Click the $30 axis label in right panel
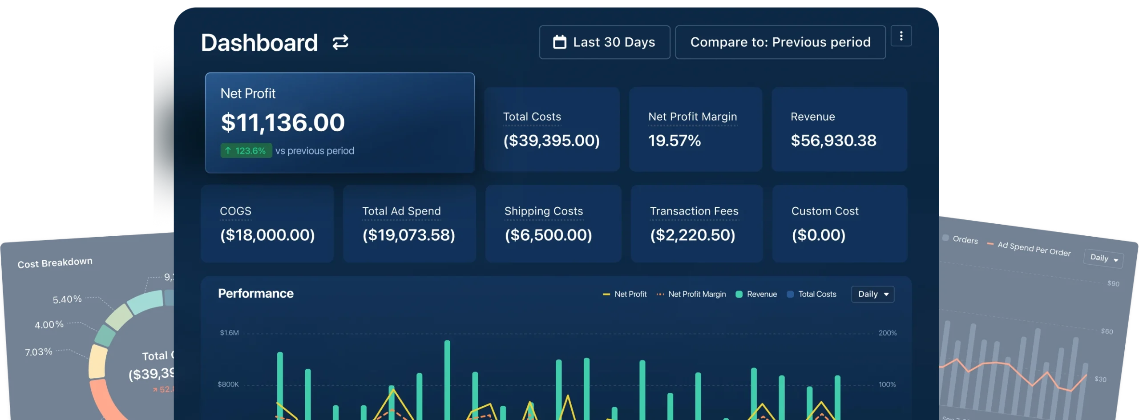This screenshot has width=1139, height=420. coord(1100,379)
